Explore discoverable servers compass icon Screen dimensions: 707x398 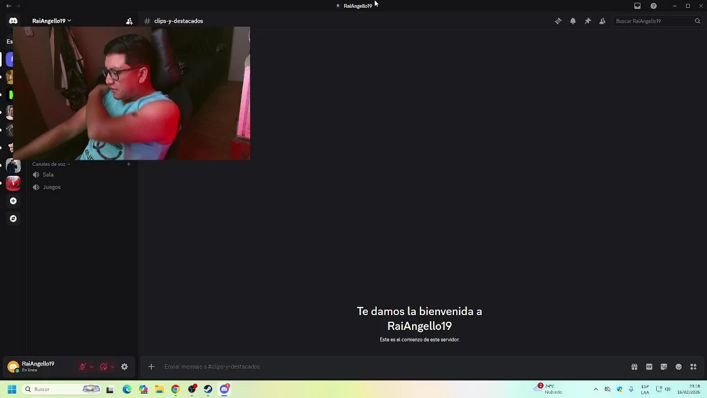13,218
